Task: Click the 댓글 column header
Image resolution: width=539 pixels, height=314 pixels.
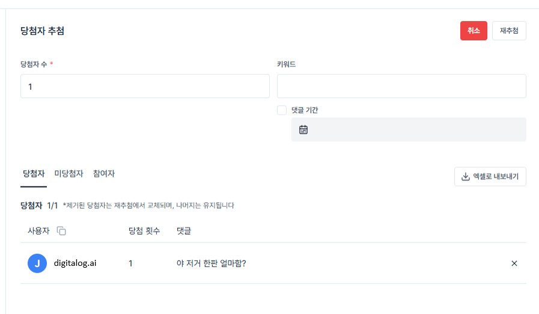Action: [x=184, y=231]
